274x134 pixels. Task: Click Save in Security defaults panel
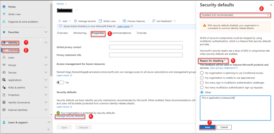tap(207, 127)
